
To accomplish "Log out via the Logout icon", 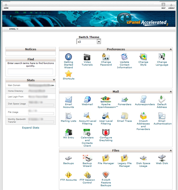I will point(171,6).
